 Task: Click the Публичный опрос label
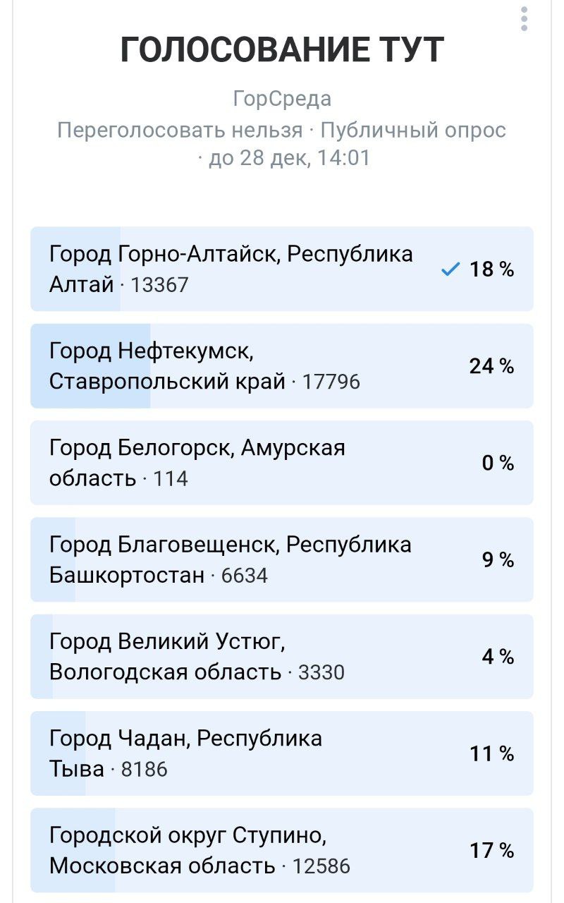coord(413,131)
